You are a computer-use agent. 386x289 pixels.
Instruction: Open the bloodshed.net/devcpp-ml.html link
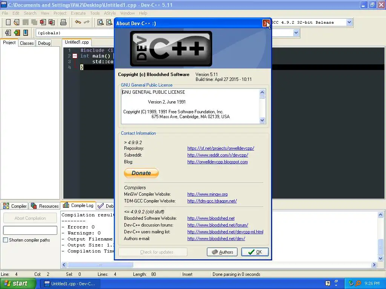coord(225,232)
